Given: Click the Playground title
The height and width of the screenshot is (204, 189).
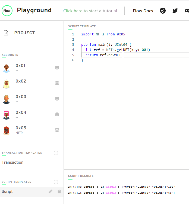Looking at the screenshot, I should click(x=34, y=10).
